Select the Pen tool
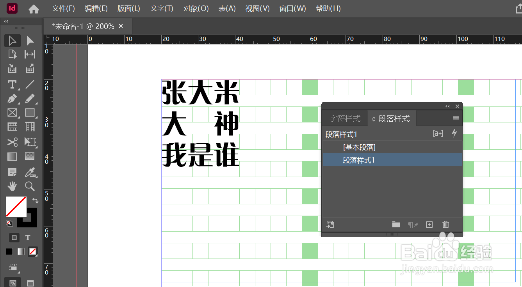The height and width of the screenshot is (287, 522). click(x=12, y=99)
